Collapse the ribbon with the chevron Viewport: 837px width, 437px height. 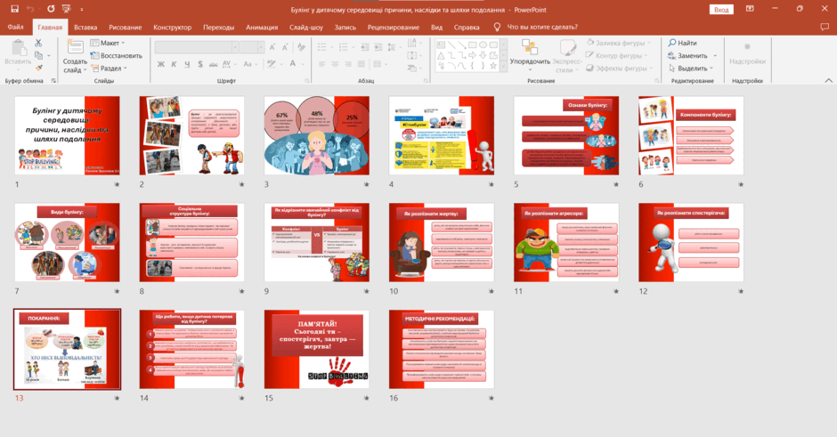[x=828, y=81]
